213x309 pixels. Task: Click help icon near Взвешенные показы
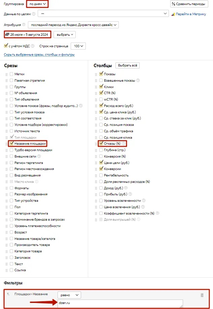[138, 81]
